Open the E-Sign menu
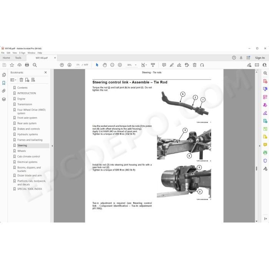This screenshot has width=269, height=269. click(22, 53)
